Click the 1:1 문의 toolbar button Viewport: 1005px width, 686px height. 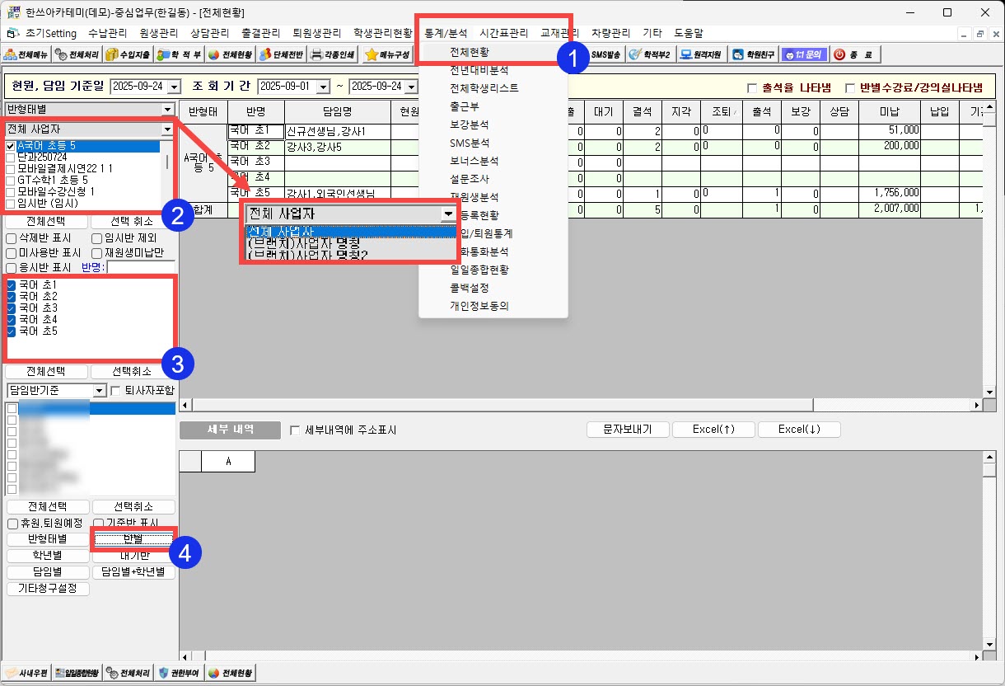click(x=803, y=55)
